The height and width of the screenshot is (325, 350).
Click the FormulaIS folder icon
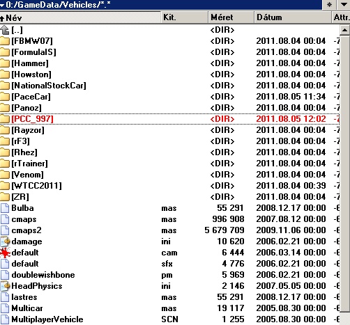[x=5, y=52]
